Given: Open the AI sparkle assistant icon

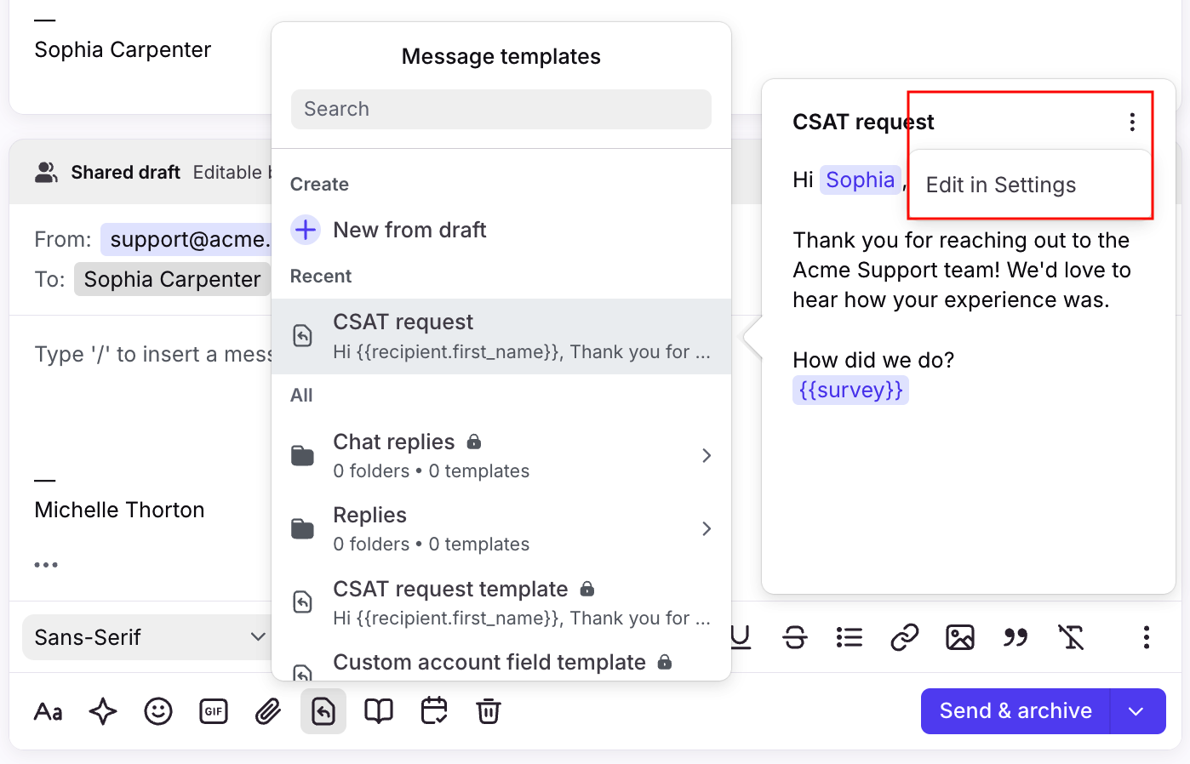Looking at the screenshot, I should click(103, 711).
